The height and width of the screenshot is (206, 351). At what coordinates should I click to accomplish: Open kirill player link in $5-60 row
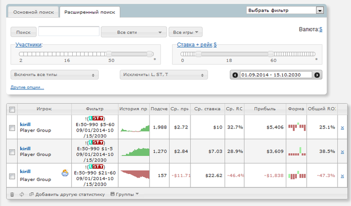click(25, 124)
